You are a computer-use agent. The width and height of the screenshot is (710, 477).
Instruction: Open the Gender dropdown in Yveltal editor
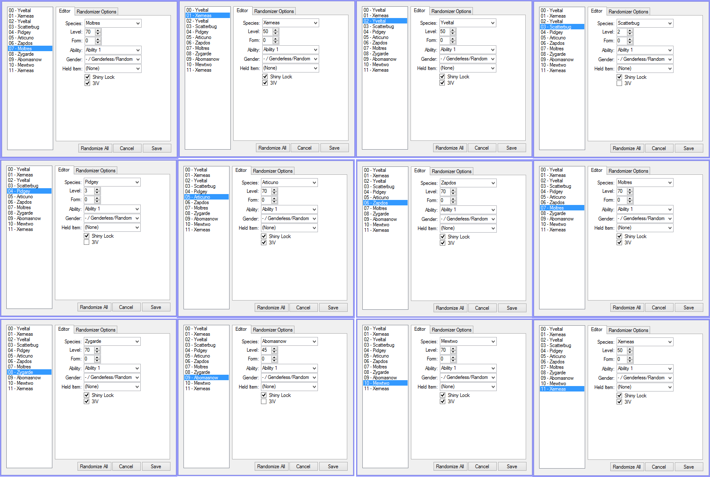click(x=467, y=59)
